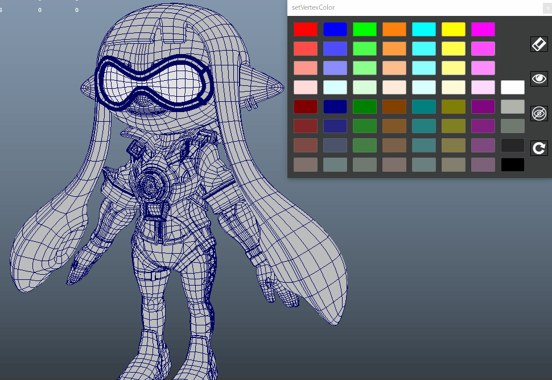Choose the periwinkle blue swatch in third row
The image size is (552, 380).
335,68
